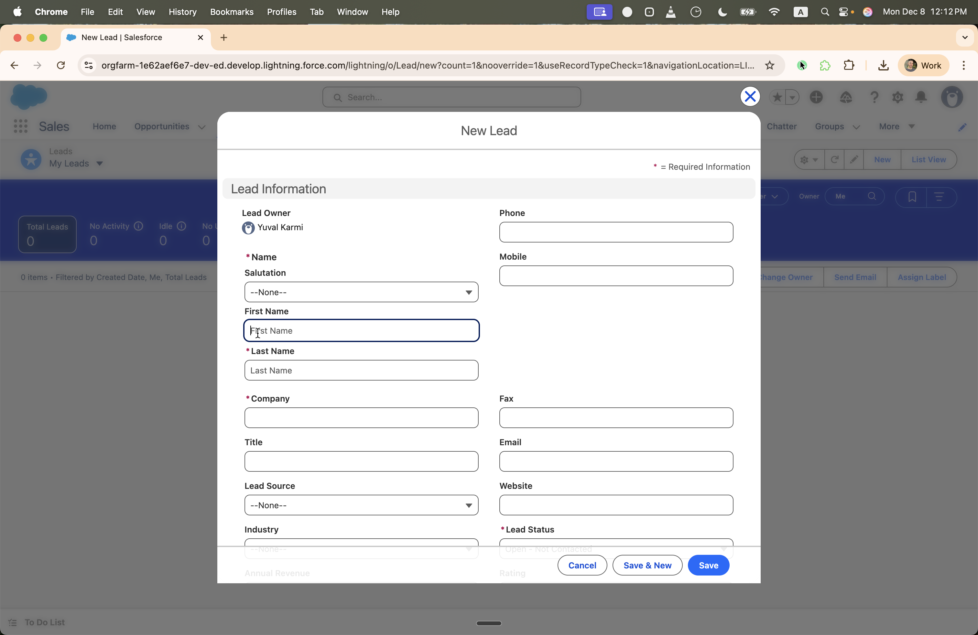Screen dimensions: 978x635
Task: Bookmark this page with the star icon
Action: click(770, 65)
